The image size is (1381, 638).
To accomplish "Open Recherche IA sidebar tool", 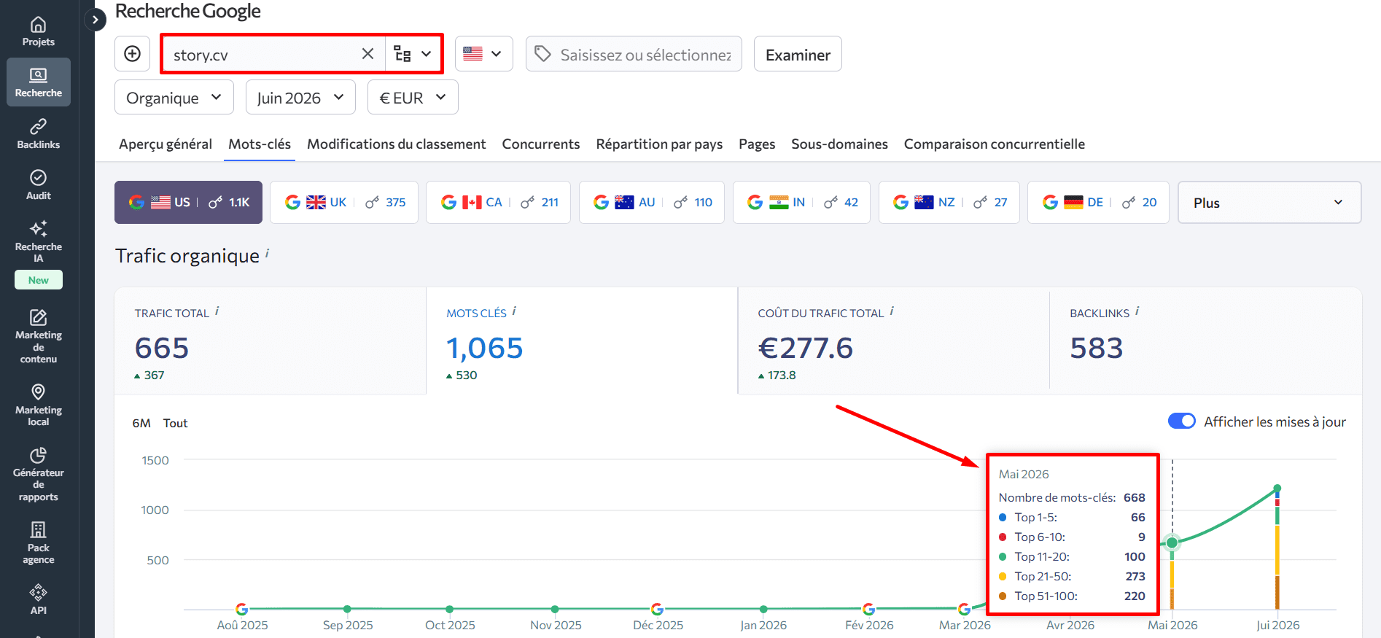I will pos(39,241).
